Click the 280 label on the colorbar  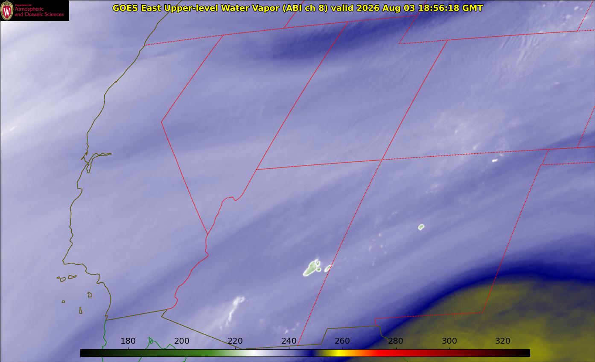point(396,341)
